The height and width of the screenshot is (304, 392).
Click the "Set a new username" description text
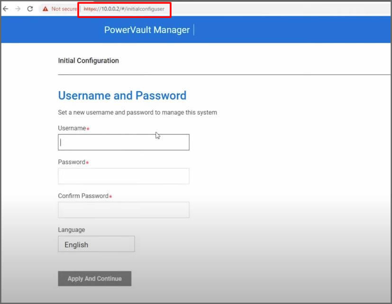[x=137, y=113]
